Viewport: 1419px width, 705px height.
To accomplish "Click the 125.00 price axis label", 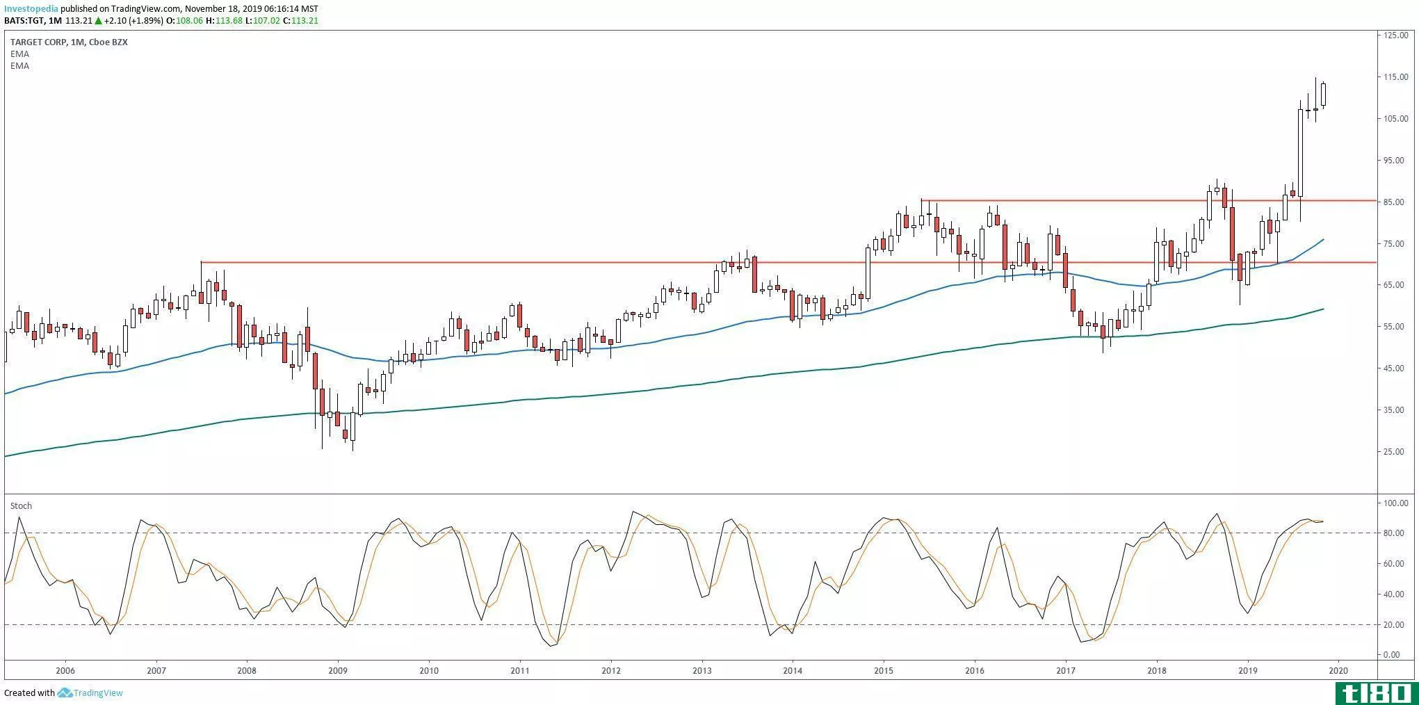I will (1396, 35).
